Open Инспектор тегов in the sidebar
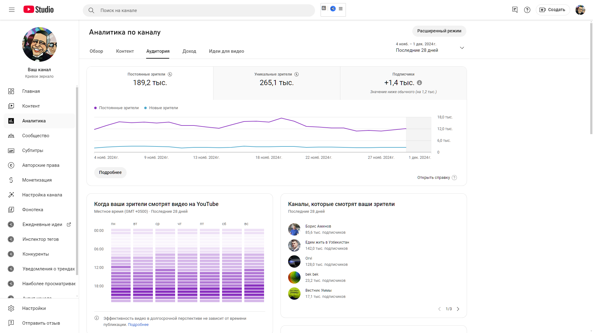The image size is (593, 333). (x=40, y=239)
